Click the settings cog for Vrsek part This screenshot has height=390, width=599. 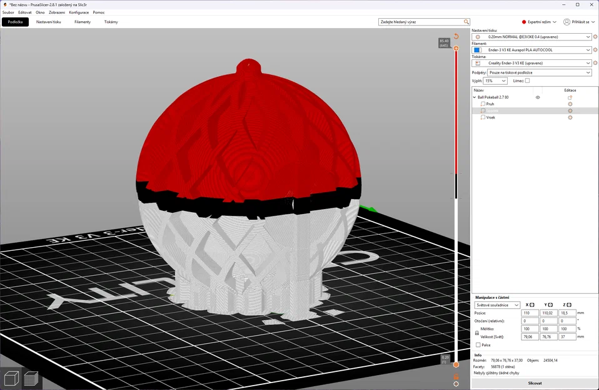(570, 118)
